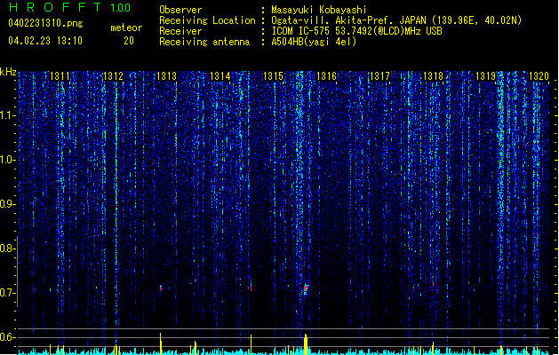Click the meteor count value 20
Screen dimensions: 559x355
click(x=129, y=41)
